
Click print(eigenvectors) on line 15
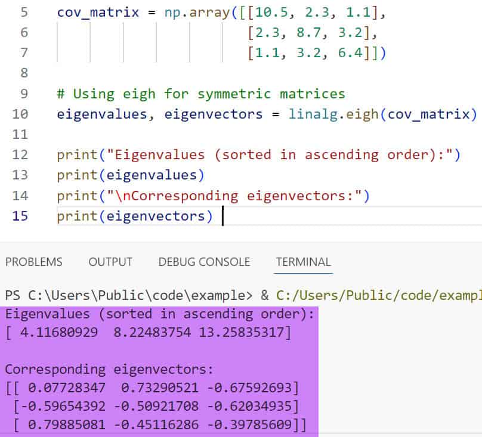pyautogui.click(x=135, y=216)
